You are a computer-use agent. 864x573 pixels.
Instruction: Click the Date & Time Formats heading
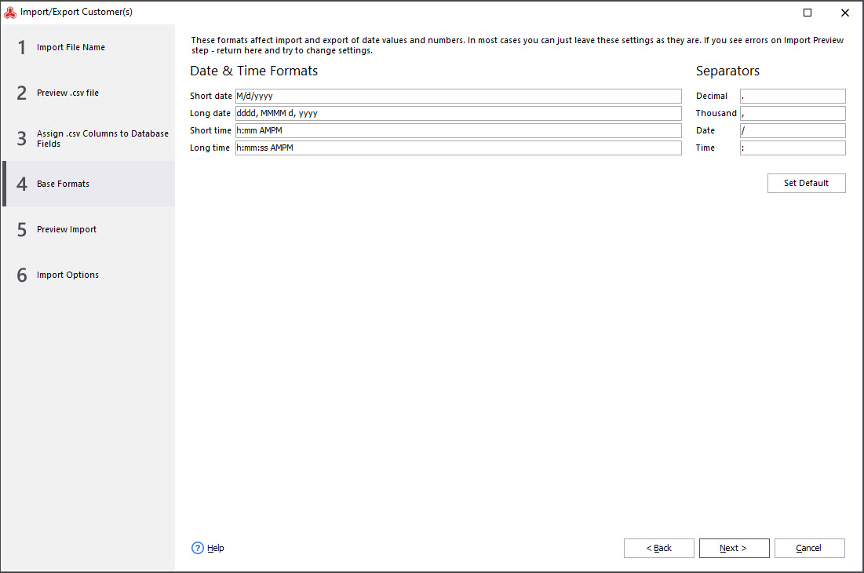click(254, 71)
